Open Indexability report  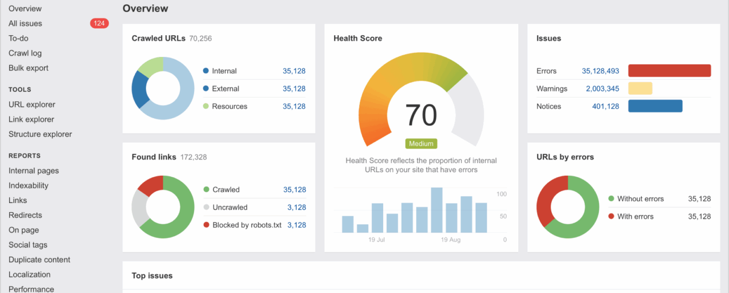tap(28, 185)
